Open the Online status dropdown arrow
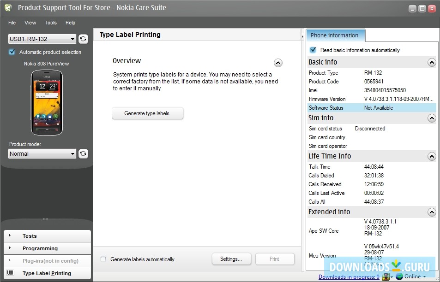The width and height of the screenshot is (440, 282). tap(424, 276)
